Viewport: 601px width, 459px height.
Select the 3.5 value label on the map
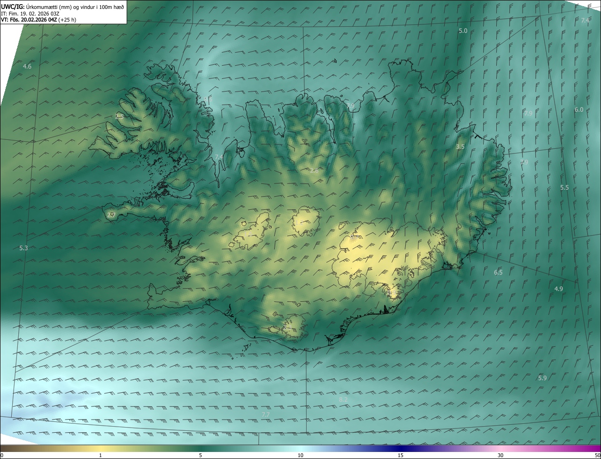coord(460,146)
